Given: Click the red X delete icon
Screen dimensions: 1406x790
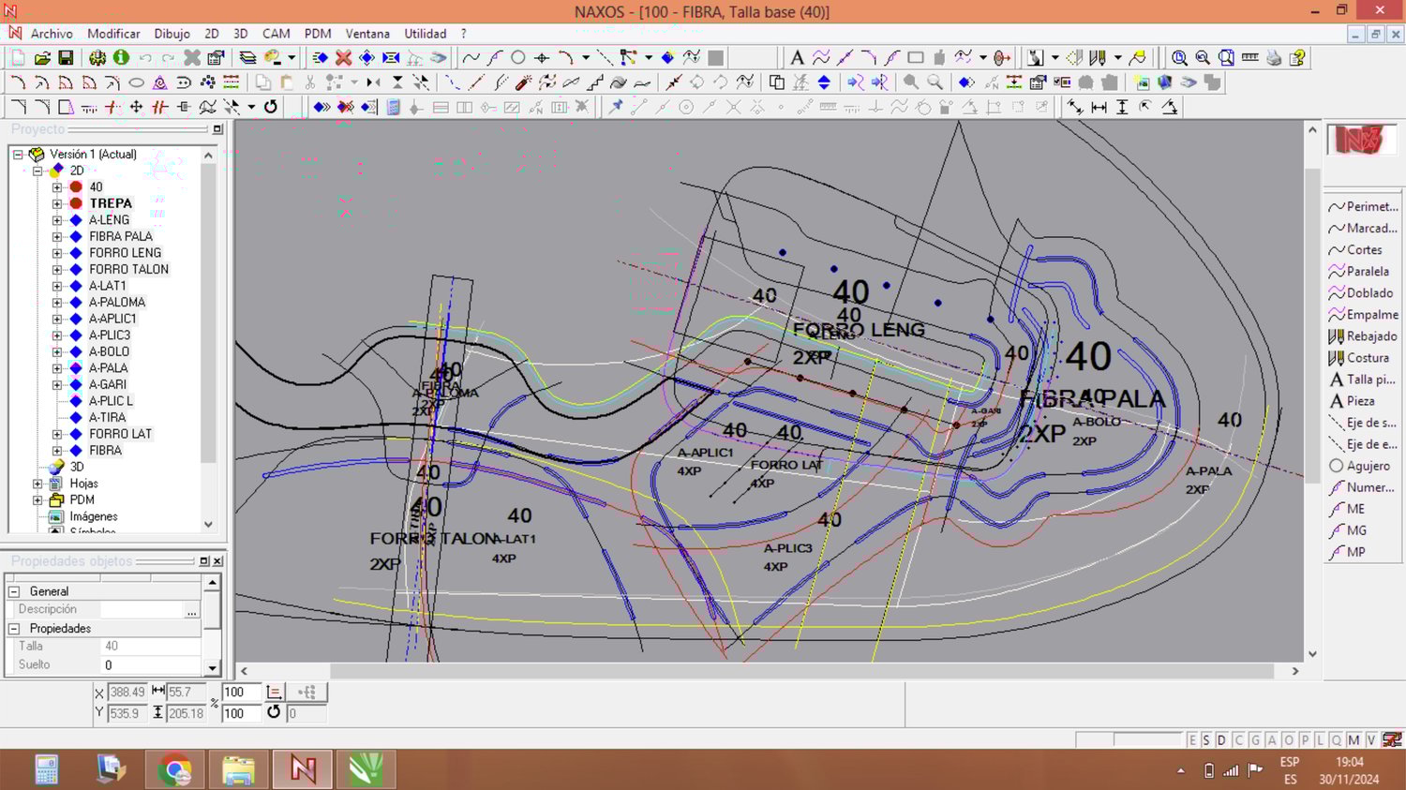Looking at the screenshot, I should [343, 58].
